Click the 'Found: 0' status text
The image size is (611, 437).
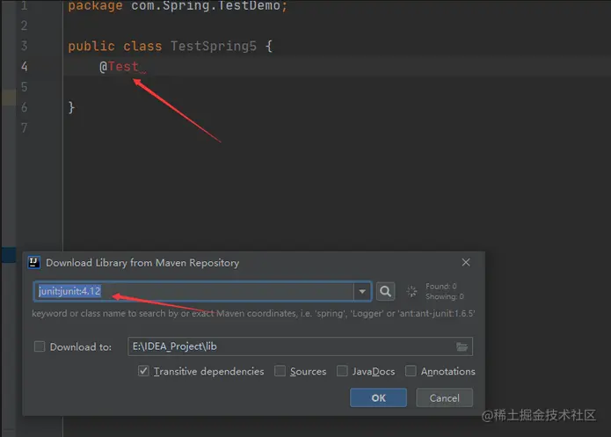441,286
